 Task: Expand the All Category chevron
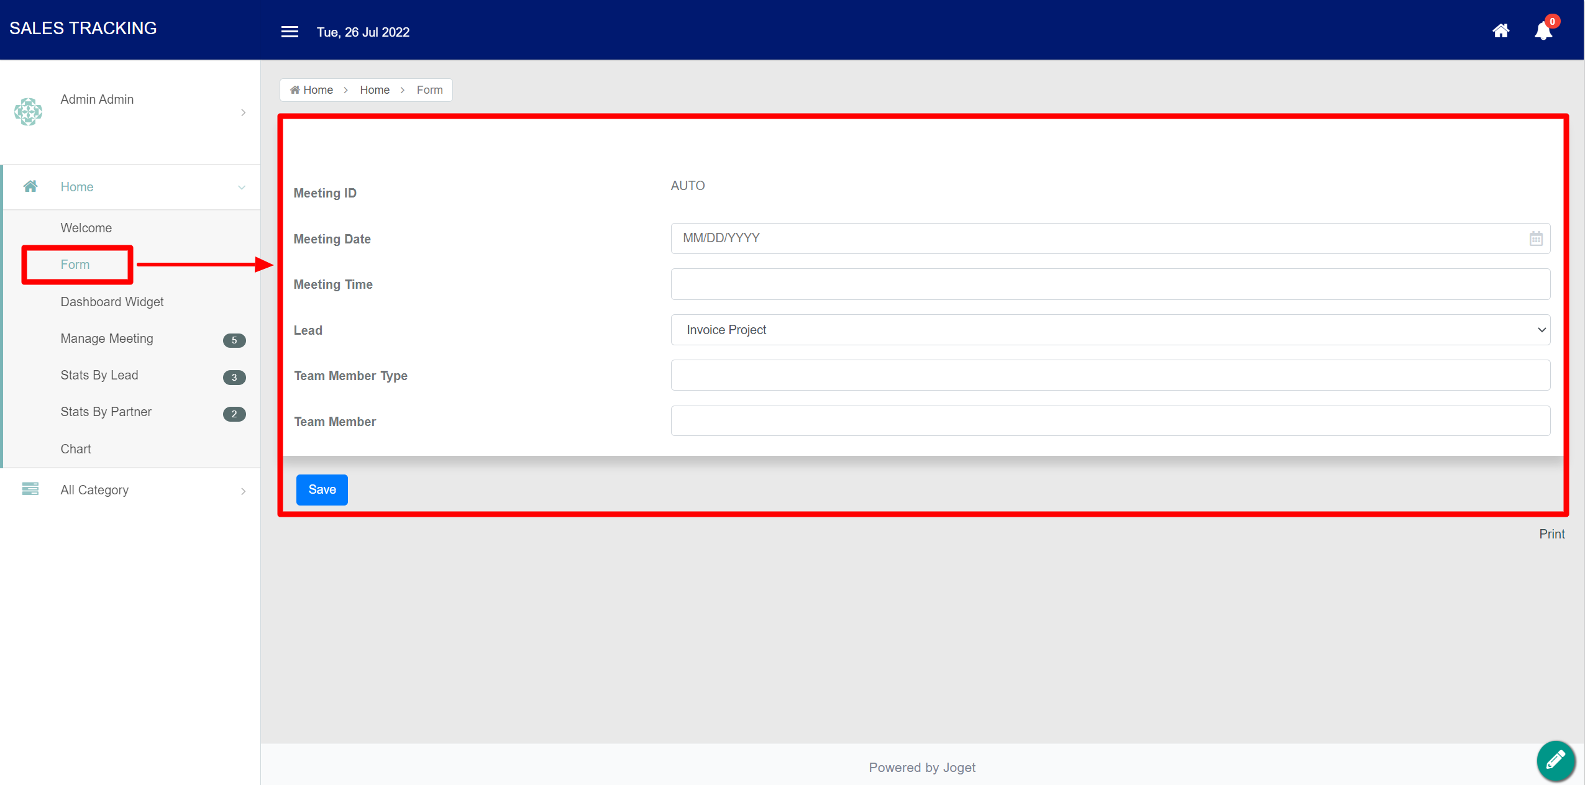pyautogui.click(x=243, y=491)
